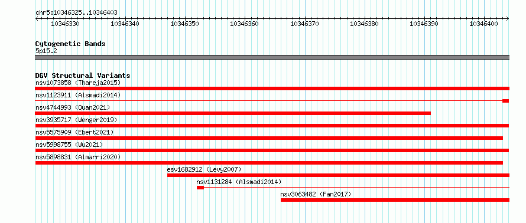This screenshot has height=223, width=526.
Task: Open nsv5575909 (Ebert2021) variant label
Action: coord(74,132)
